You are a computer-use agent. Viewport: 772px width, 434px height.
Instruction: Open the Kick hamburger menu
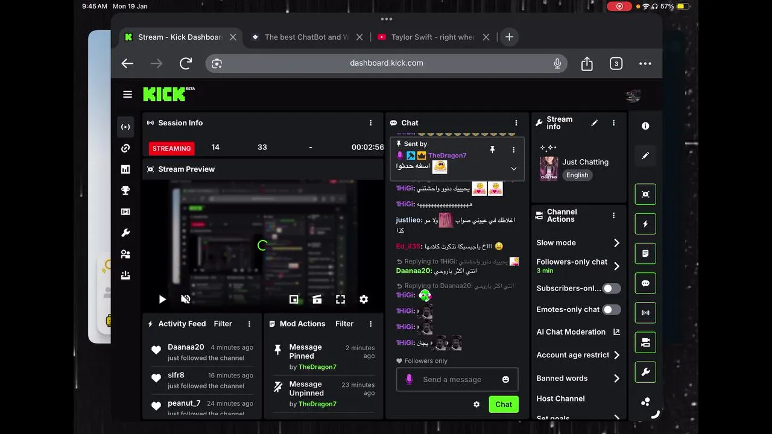click(127, 94)
